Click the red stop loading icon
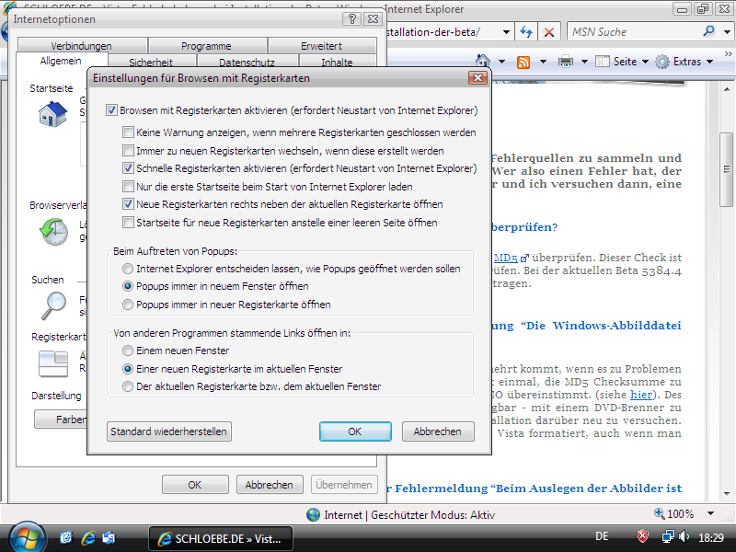736x552 pixels. pos(549,31)
